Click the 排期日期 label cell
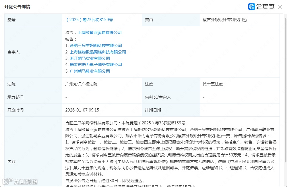 171,110
